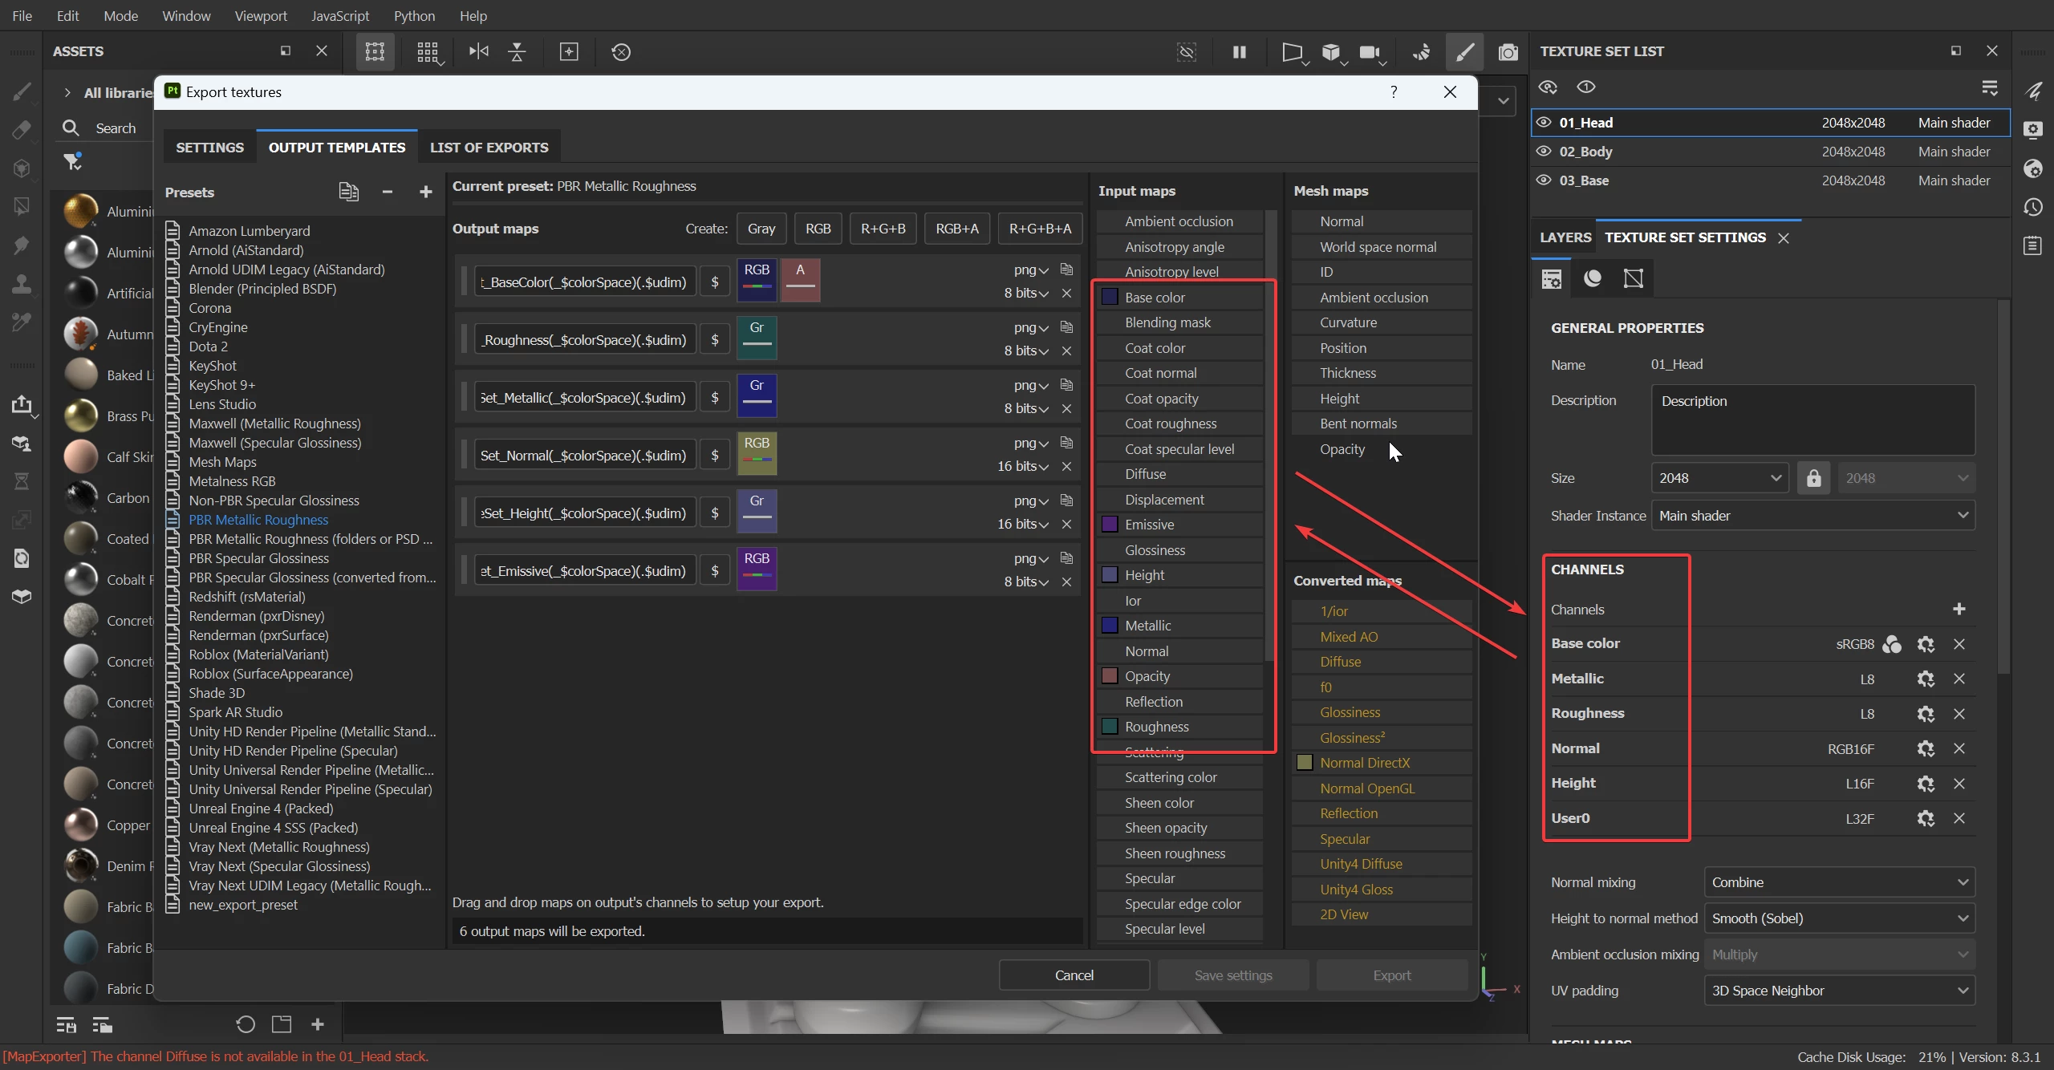Screen dimensions: 2054x1070
Task: Open the Viewport menu
Action: click(x=260, y=16)
